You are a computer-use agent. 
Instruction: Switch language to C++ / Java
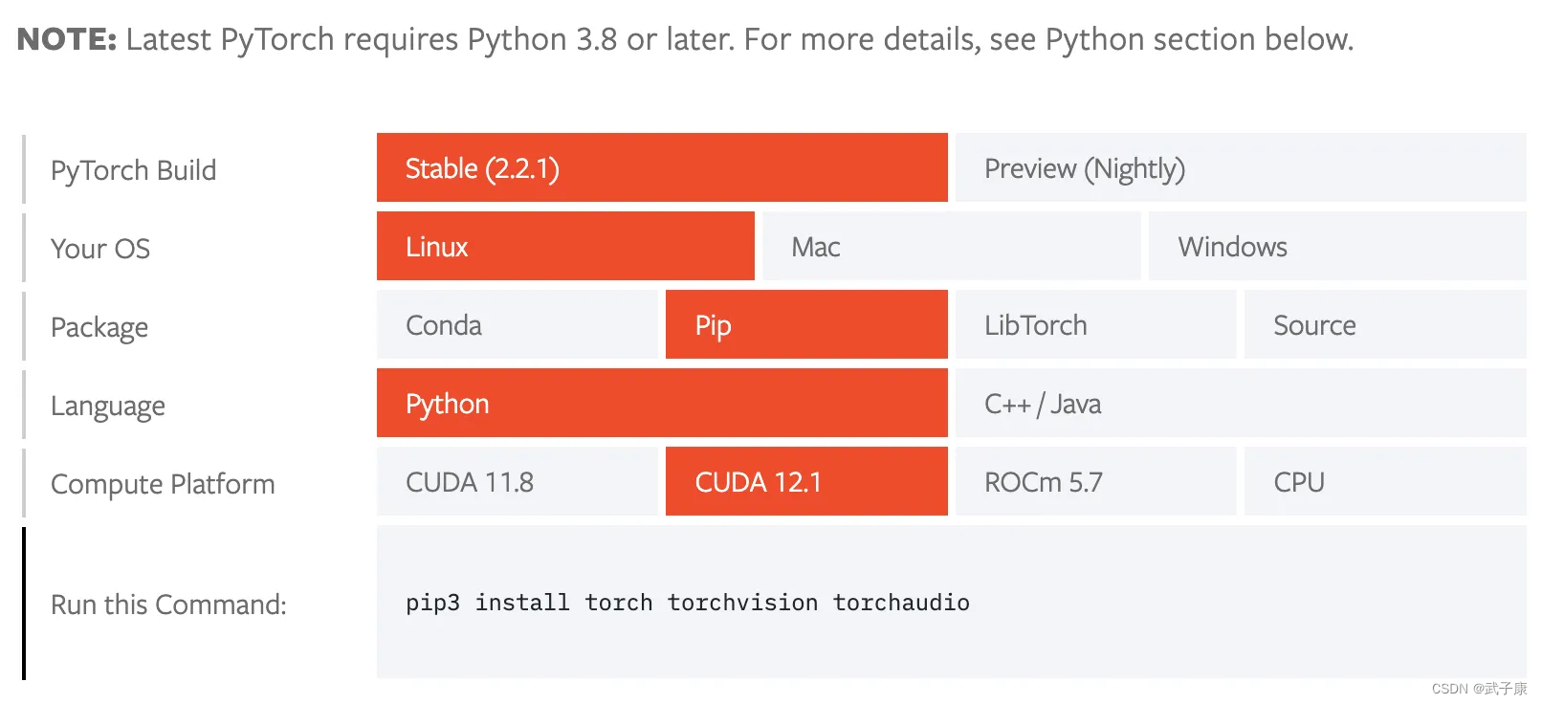coord(1240,404)
